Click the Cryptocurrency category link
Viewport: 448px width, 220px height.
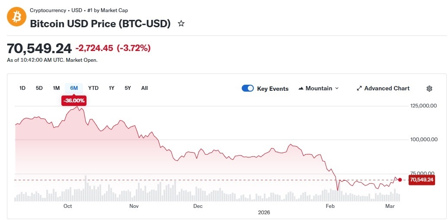[x=48, y=10]
